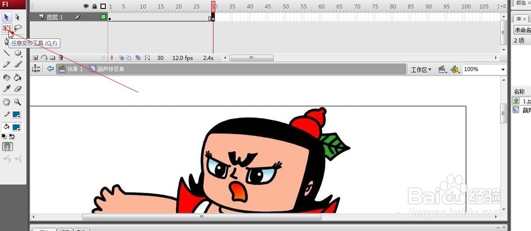This screenshot has height=231, width=531.
Task: Click the timeline horizontal scrollbar thumb
Action: click(252, 58)
